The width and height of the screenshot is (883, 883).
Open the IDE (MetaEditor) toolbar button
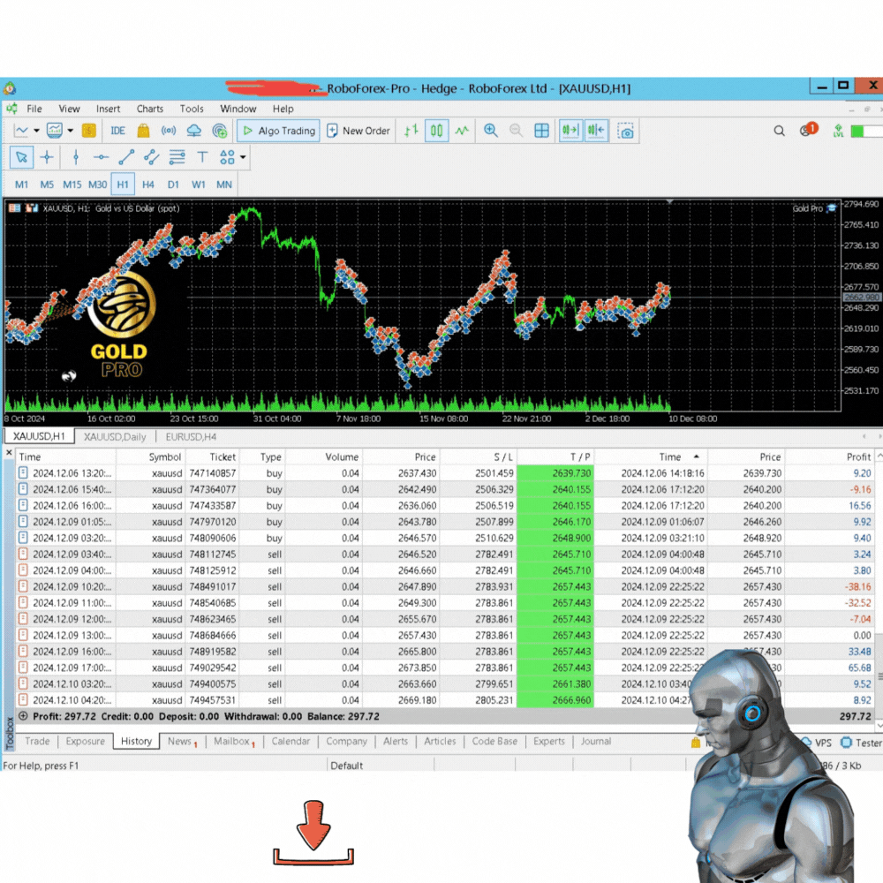tap(117, 131)
